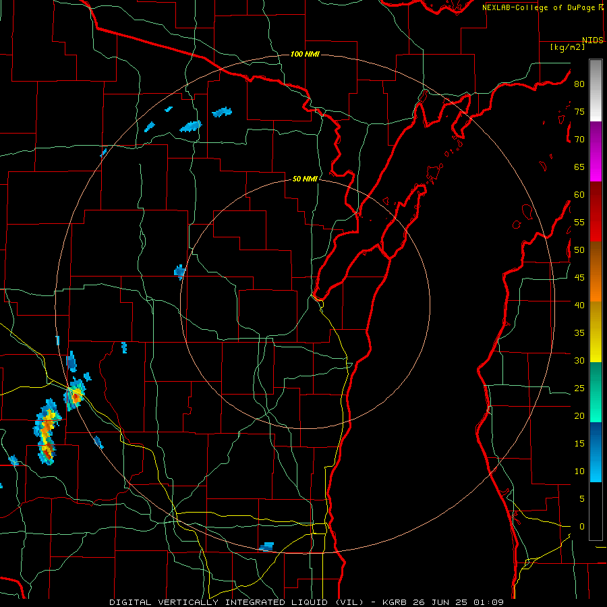Click the NIDS label

coord(592,40)
